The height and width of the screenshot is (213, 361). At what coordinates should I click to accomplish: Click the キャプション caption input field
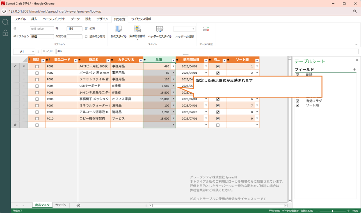point(42,37)
